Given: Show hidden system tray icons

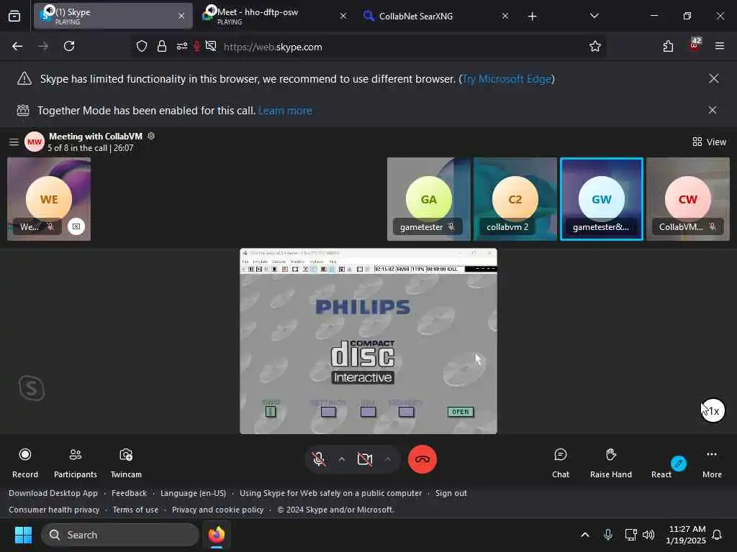Looking at the screenshot, I should 585,535.
